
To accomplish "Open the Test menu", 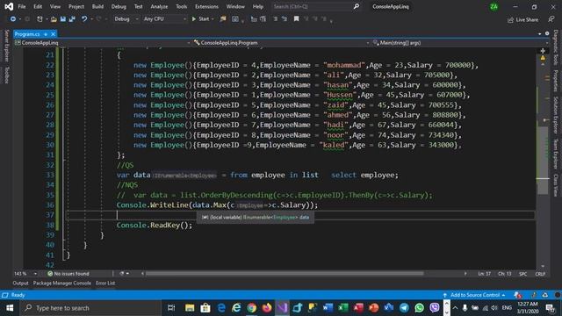I will point(139,6).
